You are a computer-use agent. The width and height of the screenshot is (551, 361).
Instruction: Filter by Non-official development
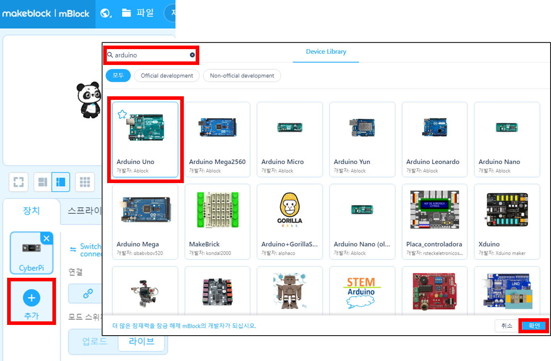242,75
